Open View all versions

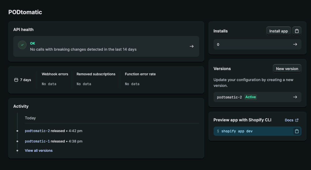[38, 150]
